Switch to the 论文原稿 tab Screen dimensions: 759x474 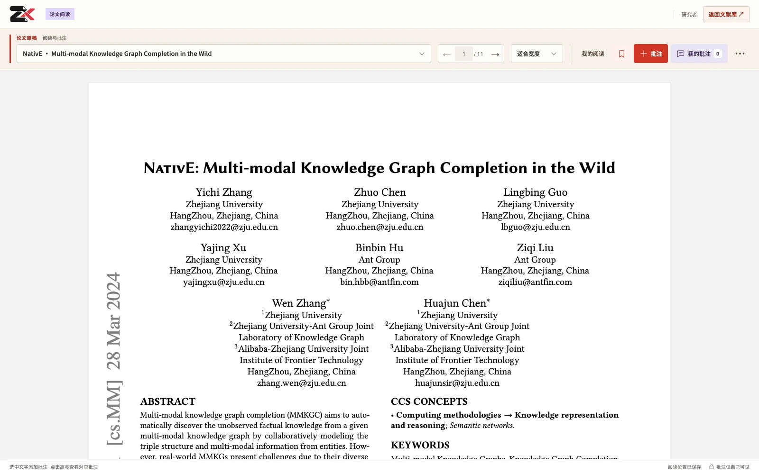[x=27, y=38]
